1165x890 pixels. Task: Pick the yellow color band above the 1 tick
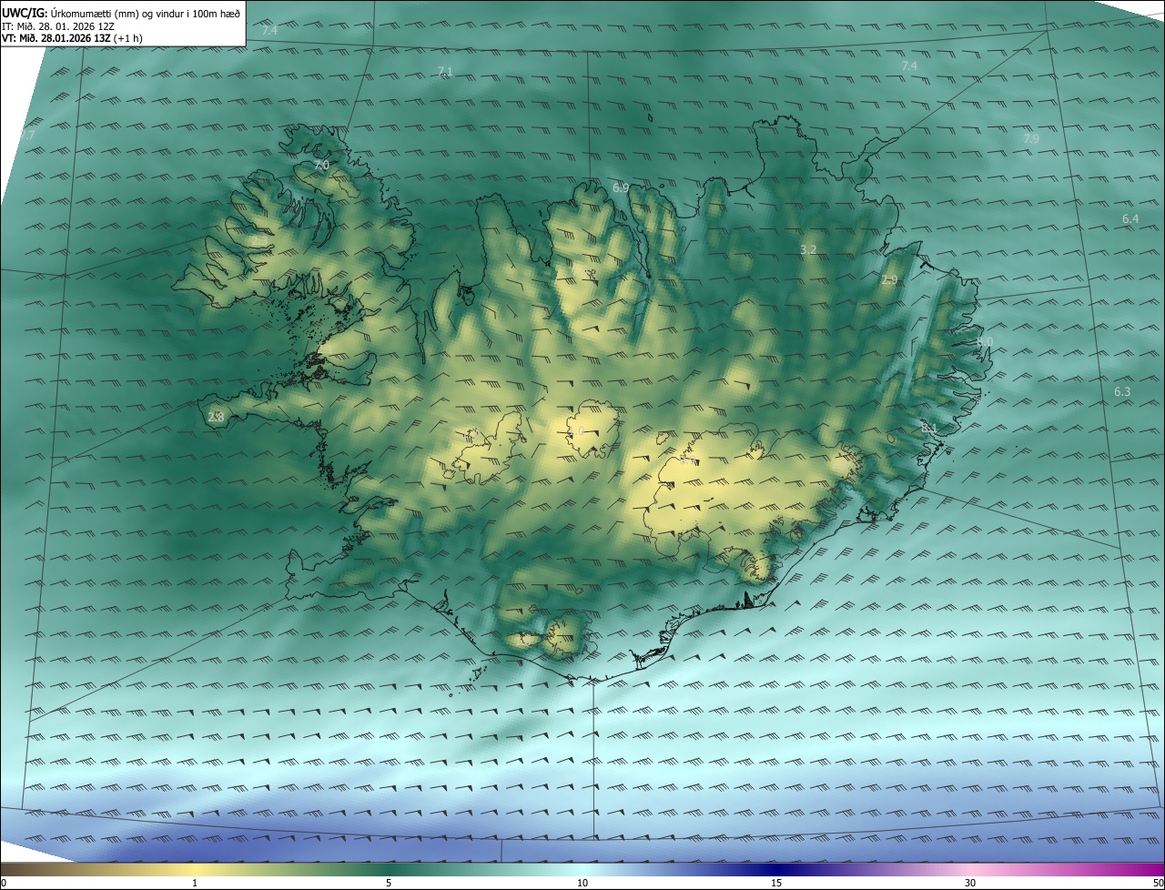(195, 869)
